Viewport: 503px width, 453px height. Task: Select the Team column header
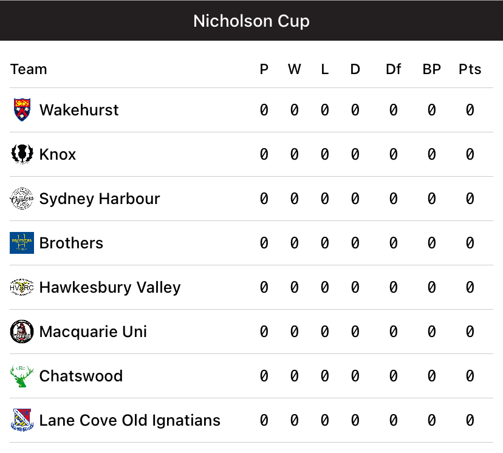coord(29,69)
